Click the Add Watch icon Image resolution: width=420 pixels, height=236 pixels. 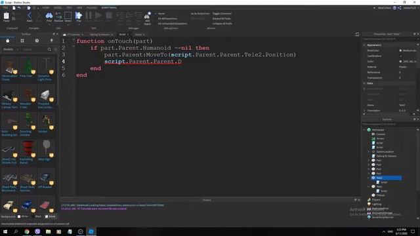[x=147, y=16]
